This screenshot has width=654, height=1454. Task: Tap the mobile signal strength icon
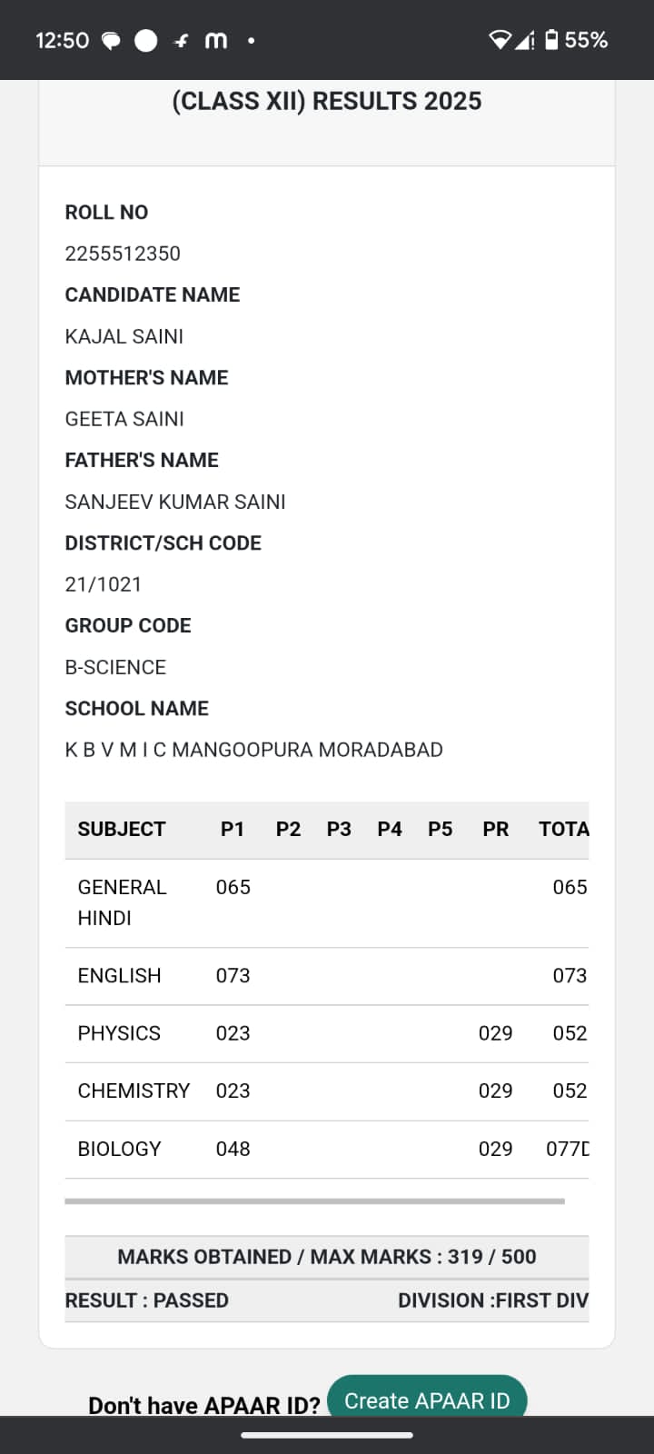tap(525, 40)
